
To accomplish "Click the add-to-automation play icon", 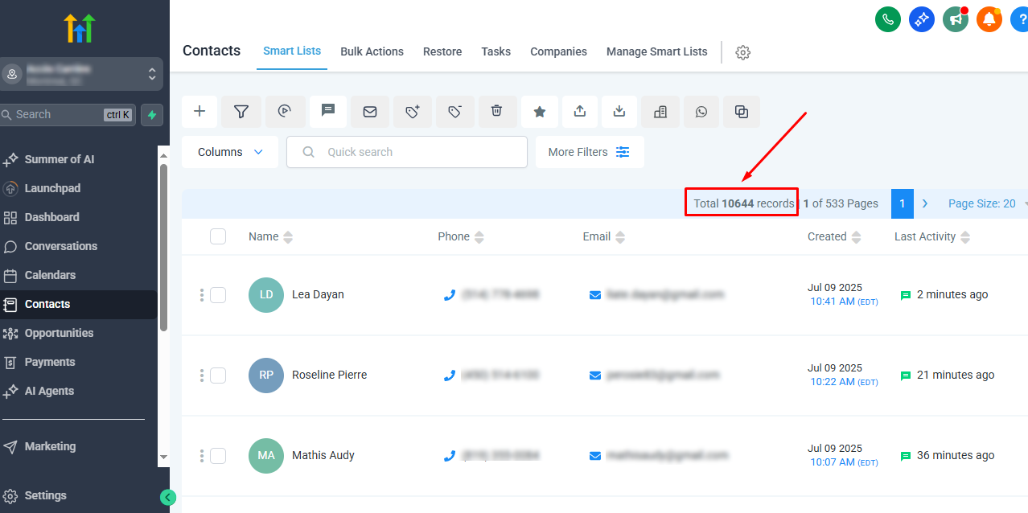I will pyautogui.click(x=284, y=112).
